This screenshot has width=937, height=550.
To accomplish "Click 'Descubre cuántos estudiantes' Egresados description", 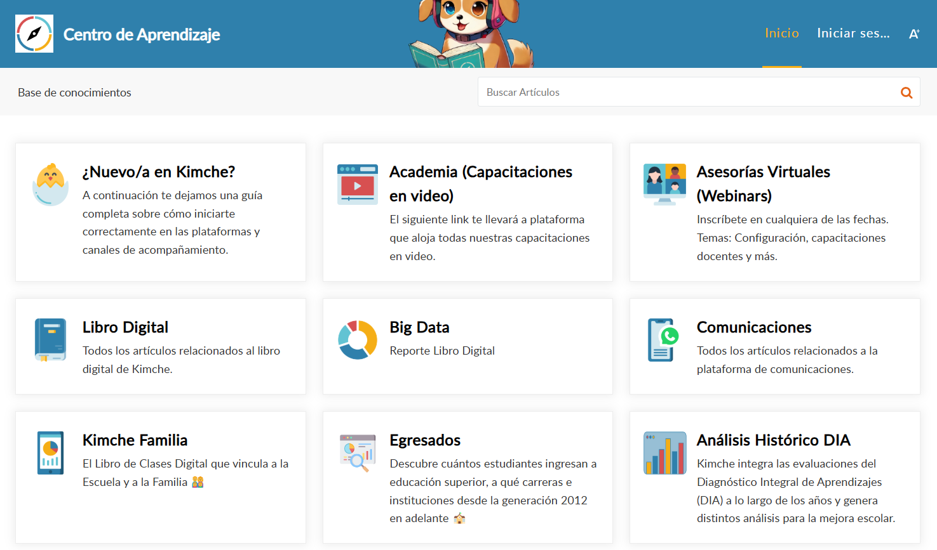I will coord(493,491).
